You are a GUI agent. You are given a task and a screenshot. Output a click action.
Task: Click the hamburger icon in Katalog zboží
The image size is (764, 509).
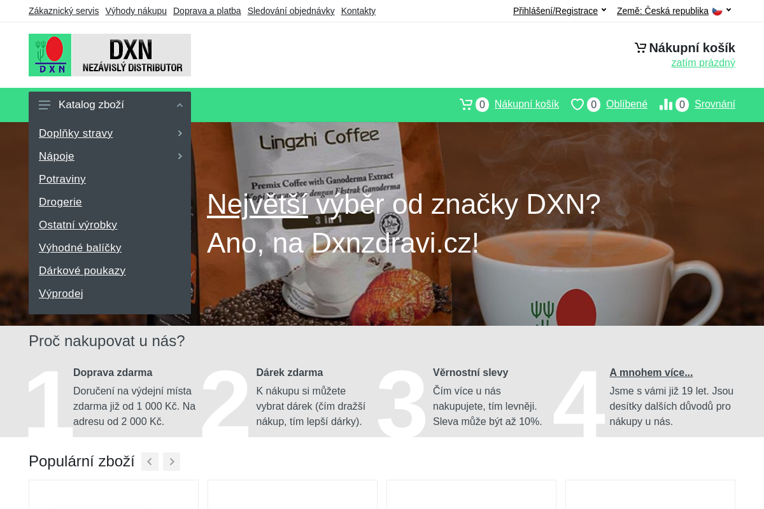(x=45, y=105)
